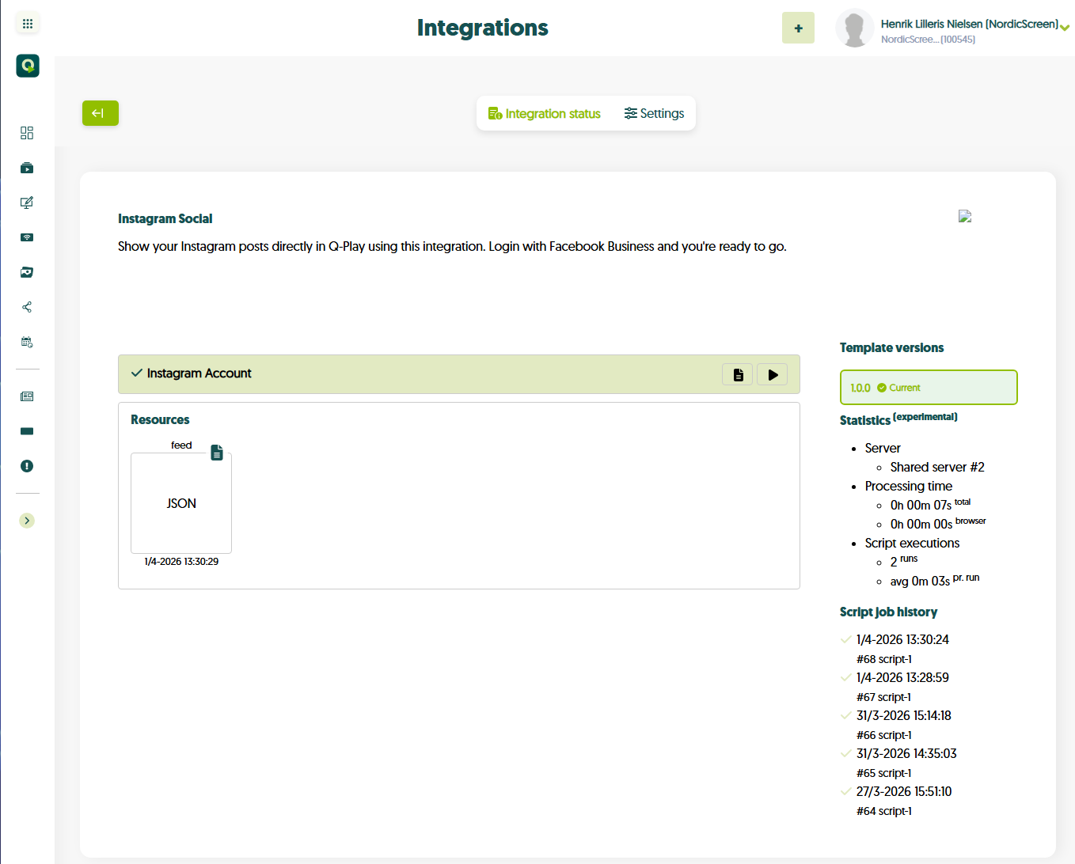Switch to the Settings tab

tap(654, 114)
